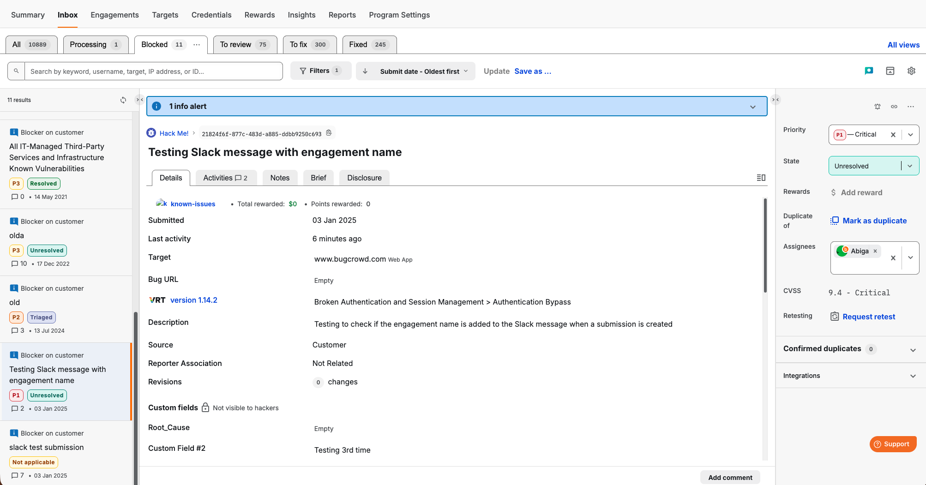
Task: Click Mark as duplicate link
Action: pos(874,221)
